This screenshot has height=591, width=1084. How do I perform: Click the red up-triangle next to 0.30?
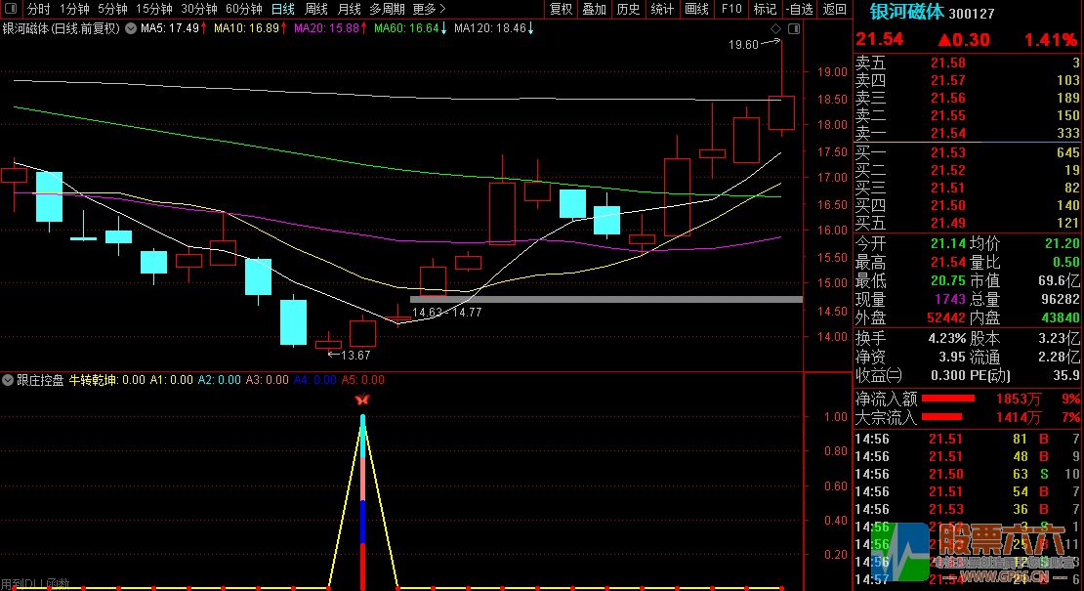pos(945,40)
